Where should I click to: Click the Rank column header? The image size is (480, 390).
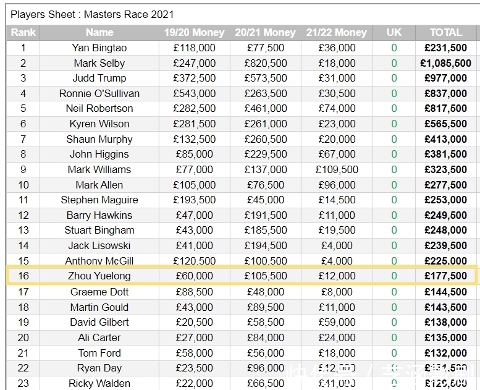click(23, 33)
